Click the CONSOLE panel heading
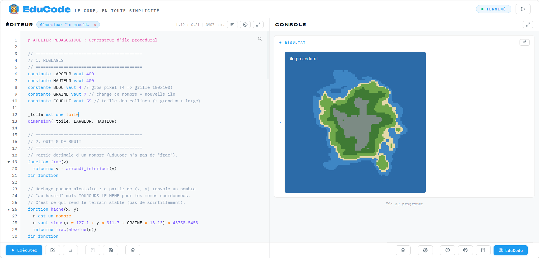This screenshot has width=539, height=258. click(291, 25)
